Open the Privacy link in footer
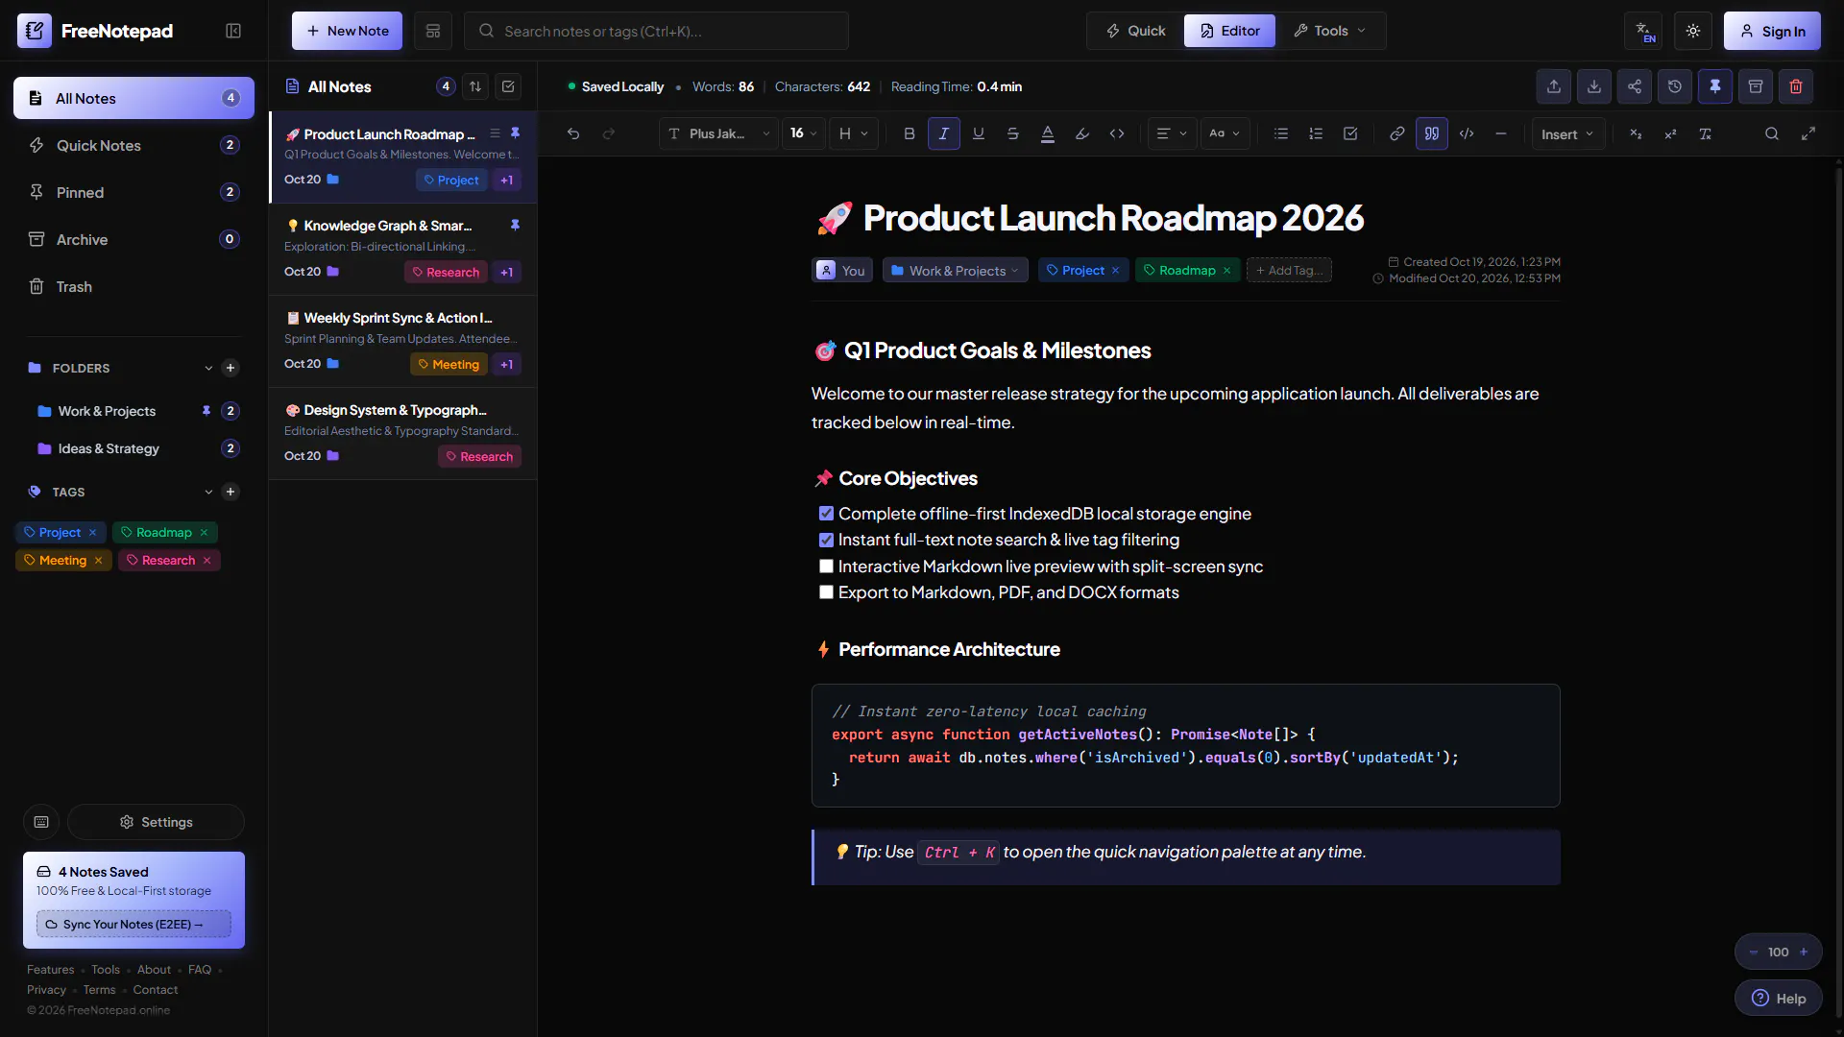The width and height of the screenshot is (1844, 1037). coord(46,990)
